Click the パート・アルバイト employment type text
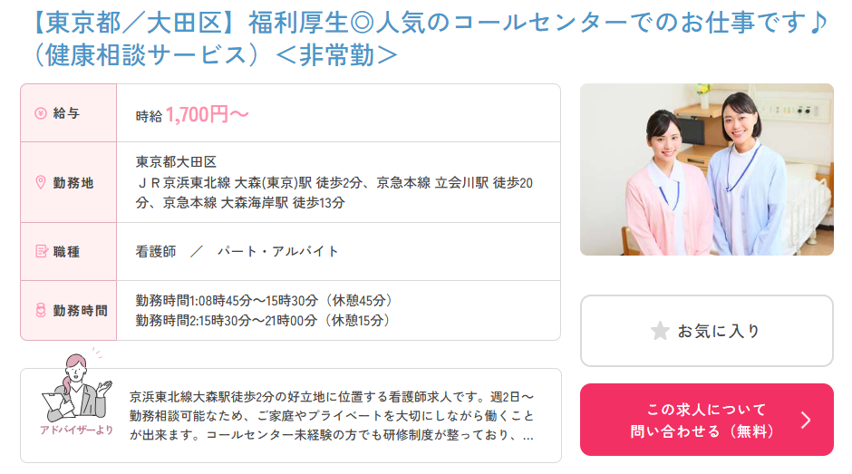 click(277, 251)
